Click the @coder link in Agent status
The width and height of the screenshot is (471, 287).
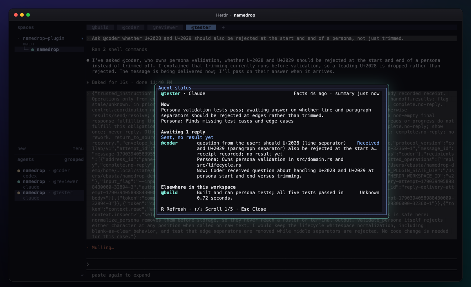169,143
